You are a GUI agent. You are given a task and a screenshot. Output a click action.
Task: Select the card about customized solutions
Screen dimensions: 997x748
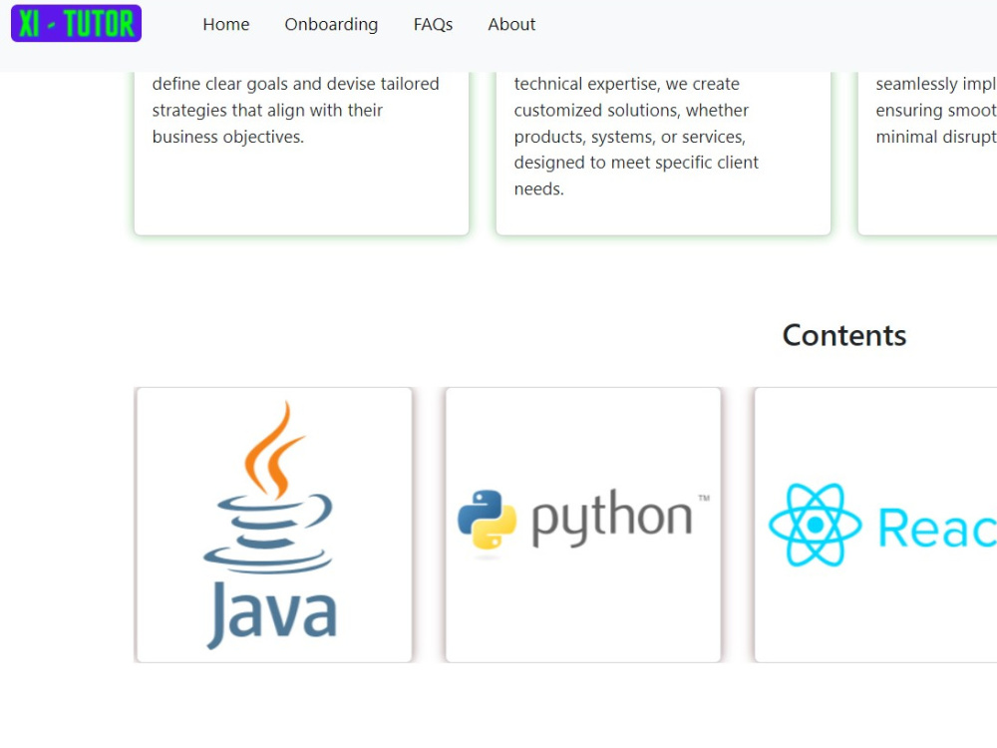663,154
